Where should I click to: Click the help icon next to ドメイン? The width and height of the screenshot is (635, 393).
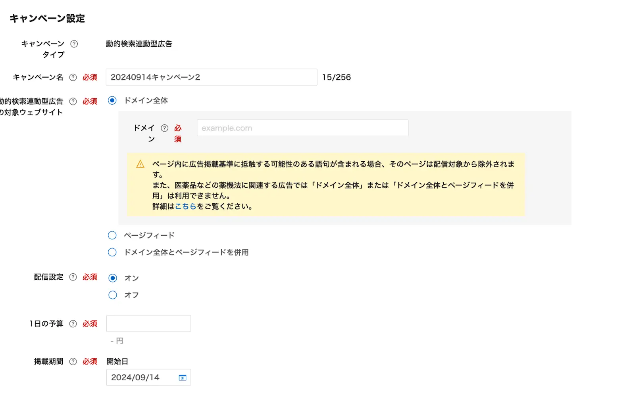pyautogui.click(x=165, y=128)
